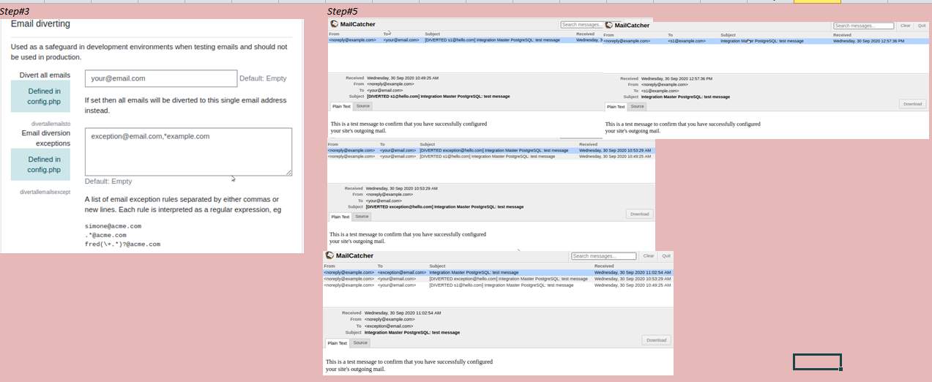Click the MailCatcher logo in the three-message inbox window
This screenshot has height=382, width=932.
click(x=348, y=256)
